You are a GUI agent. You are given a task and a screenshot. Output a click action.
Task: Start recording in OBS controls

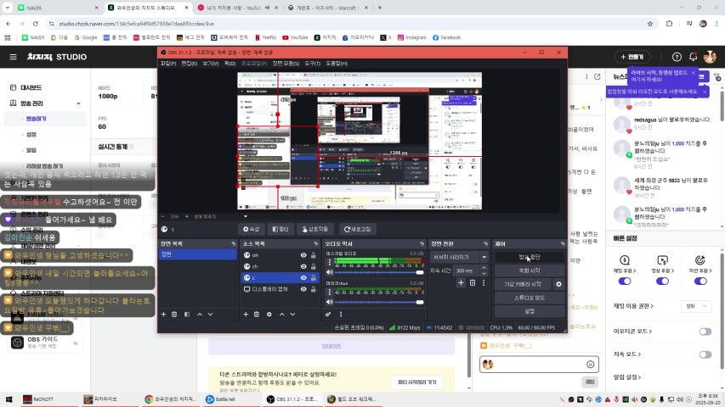pyautogui.click(x=530, y=270)
